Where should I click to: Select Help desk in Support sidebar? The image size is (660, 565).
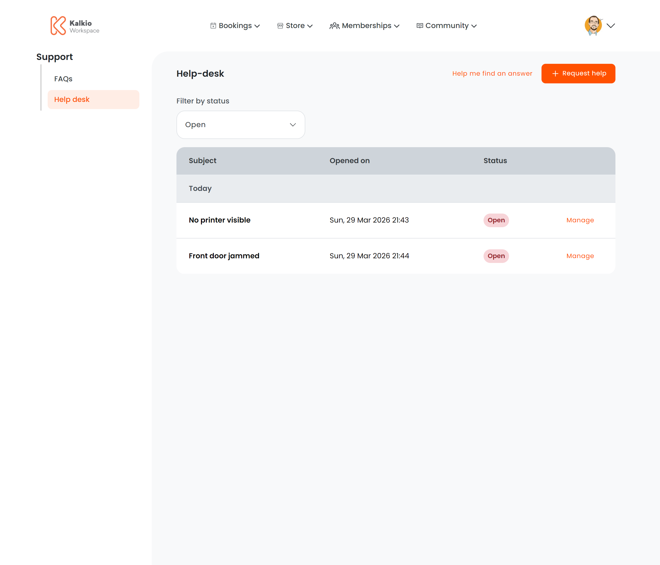click(x=93, y=100)
